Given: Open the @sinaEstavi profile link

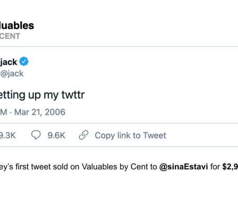Looking at the screenshot, I should (x=184, y=167).
